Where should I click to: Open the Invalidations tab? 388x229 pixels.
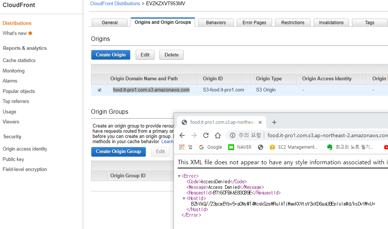tap(332, 23)
